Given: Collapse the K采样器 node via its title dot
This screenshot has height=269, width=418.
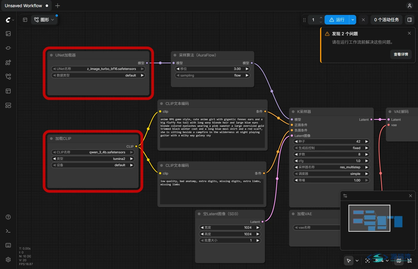Looking at the screenshot, I should pos(293,112).
